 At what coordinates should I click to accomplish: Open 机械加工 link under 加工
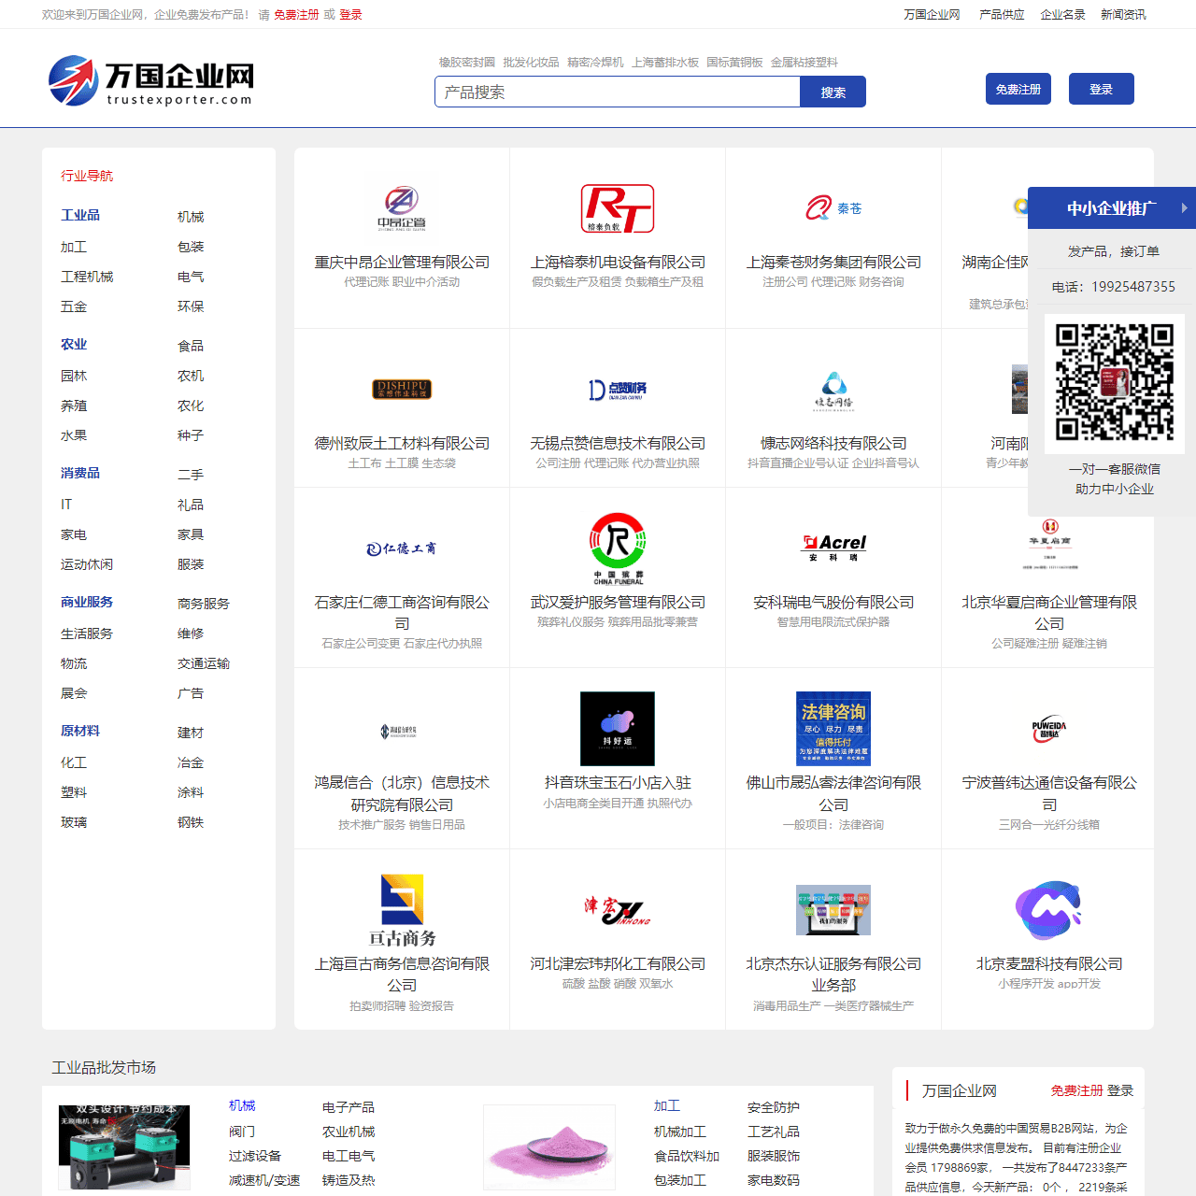pos(680,1132)
